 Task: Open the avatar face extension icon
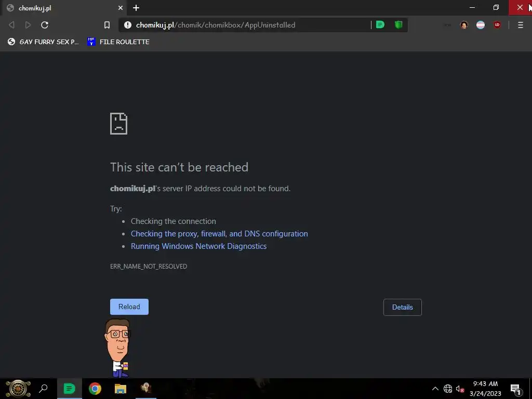pos(464,25)
